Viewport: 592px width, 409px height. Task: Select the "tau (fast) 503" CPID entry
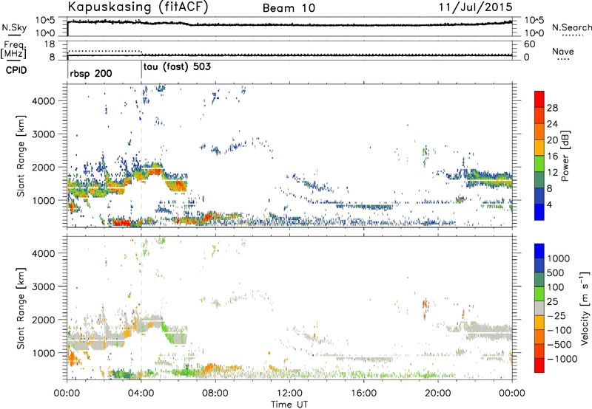(177, 67)
